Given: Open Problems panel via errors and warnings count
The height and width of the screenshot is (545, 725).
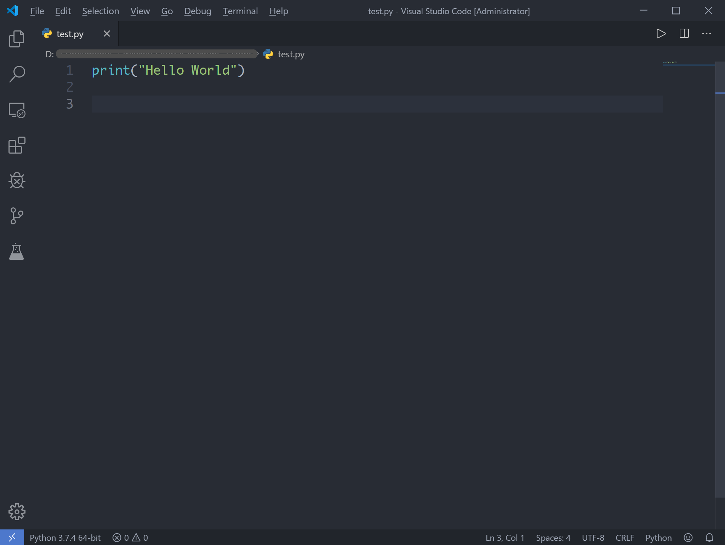Looking at the screenshot, I should (x=130, y=538).
